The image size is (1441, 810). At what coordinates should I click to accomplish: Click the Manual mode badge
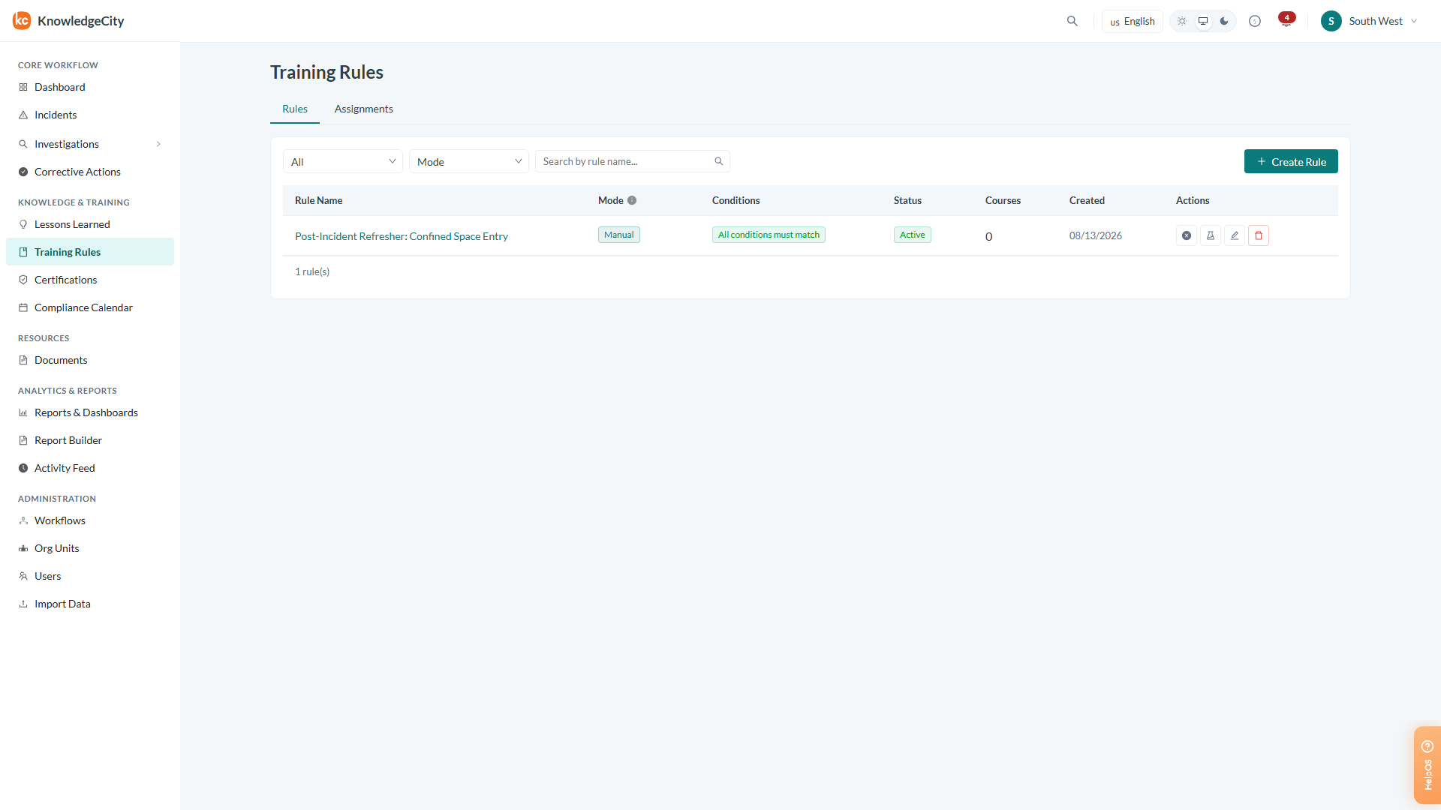[x=619, y=235]
